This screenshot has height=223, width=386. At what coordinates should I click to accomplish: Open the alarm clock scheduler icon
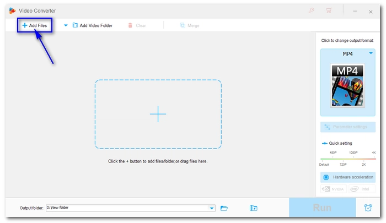(x=368, y=208)
